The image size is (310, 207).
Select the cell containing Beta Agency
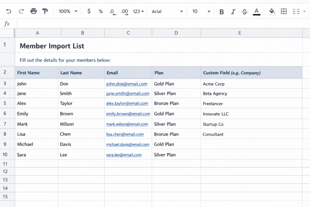[x=252, y=93]
